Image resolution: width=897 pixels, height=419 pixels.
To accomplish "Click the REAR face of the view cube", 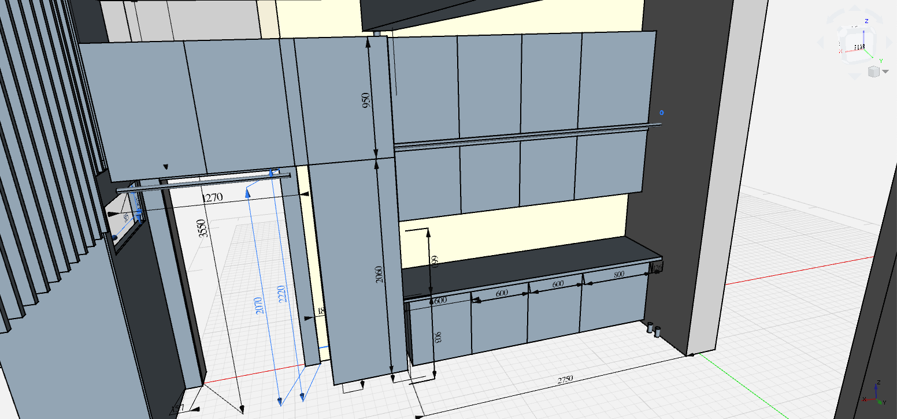I will pyautogui.click(x=859, y=46).
